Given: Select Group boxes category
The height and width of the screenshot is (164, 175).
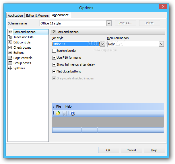Looking at the screenshot, I should 22,63.
